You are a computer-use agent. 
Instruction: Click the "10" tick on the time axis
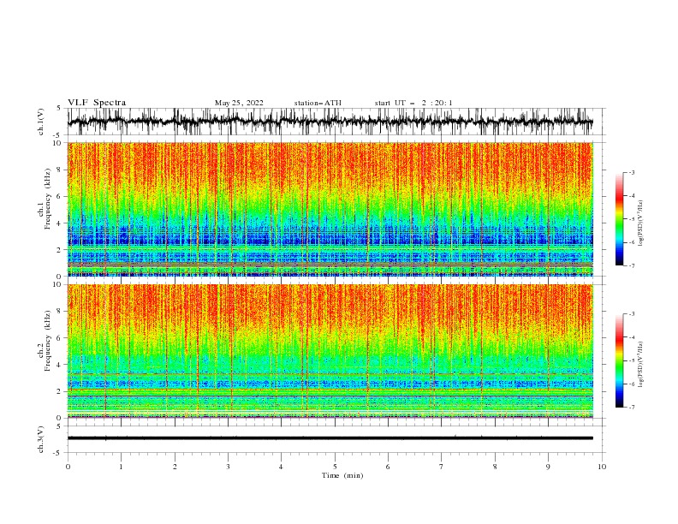(x=602, y=467)
